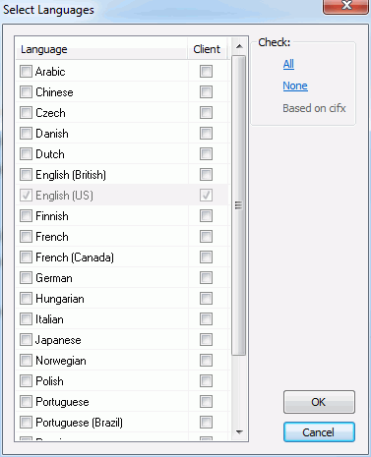Check the German language checkbox
This screenshot has height=457, width=371.
(26, 277)
